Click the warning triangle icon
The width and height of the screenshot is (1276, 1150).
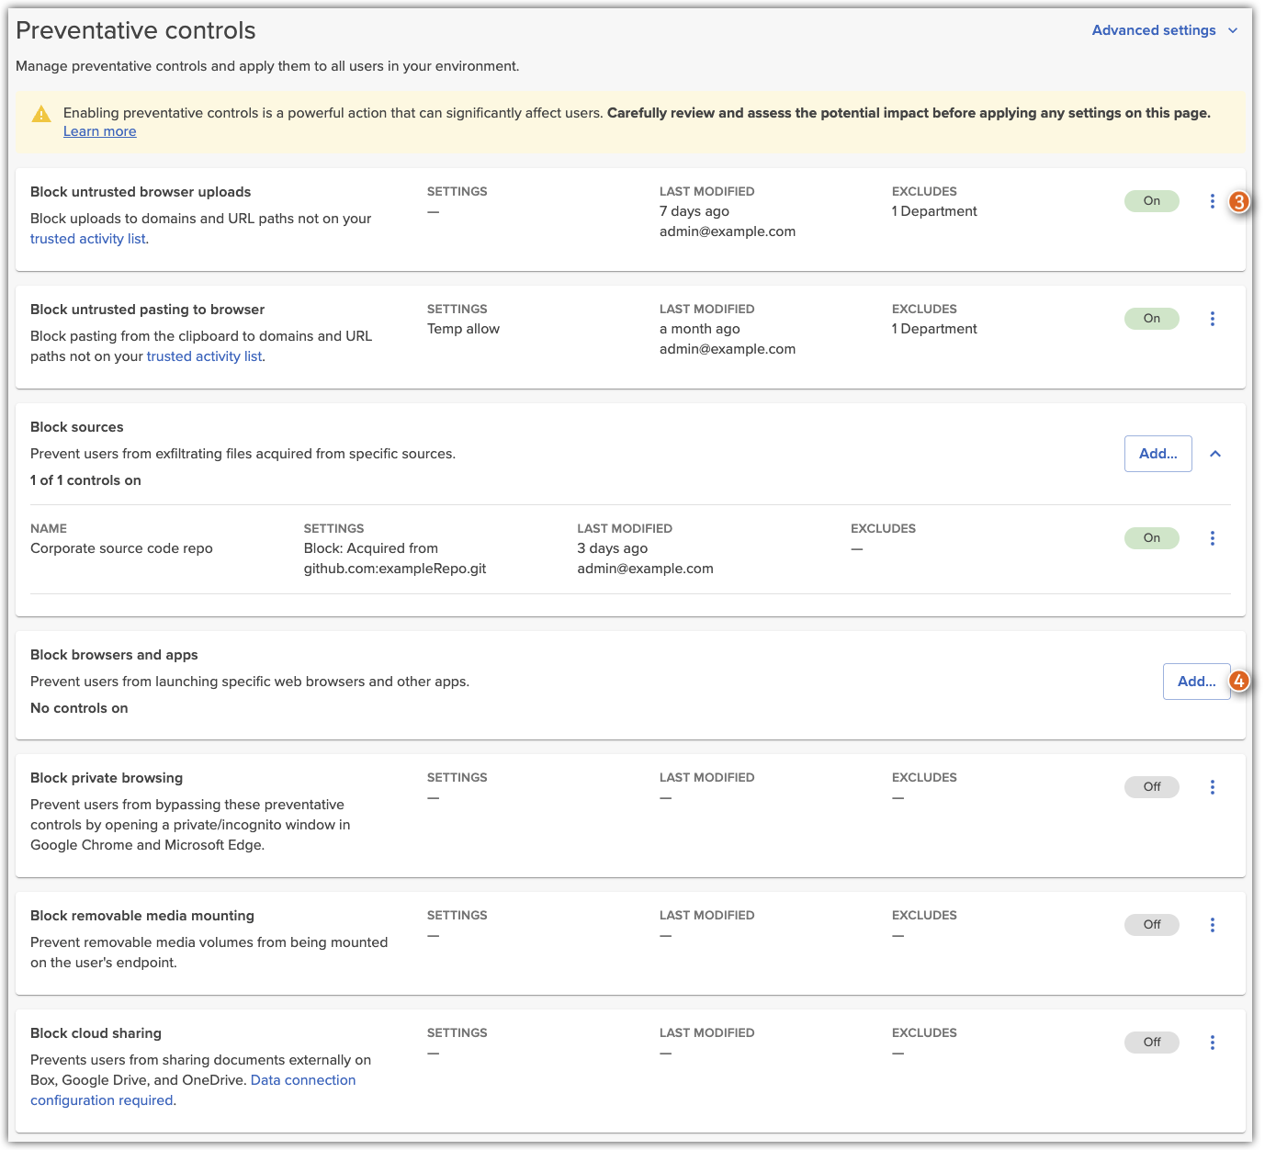(x=40, y=113)
